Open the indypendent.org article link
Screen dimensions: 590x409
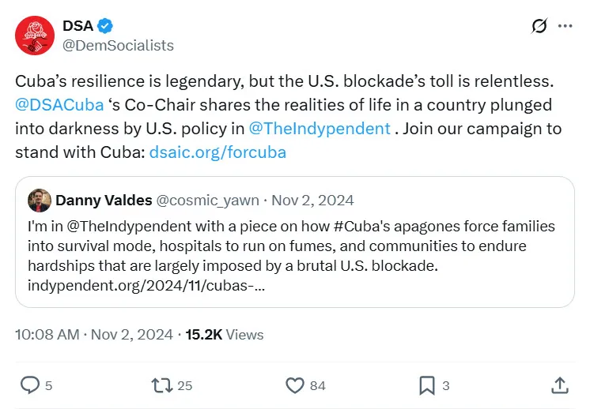139,285
